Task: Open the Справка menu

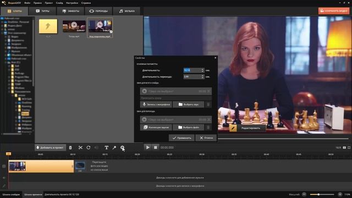Action: click(86, 3)
